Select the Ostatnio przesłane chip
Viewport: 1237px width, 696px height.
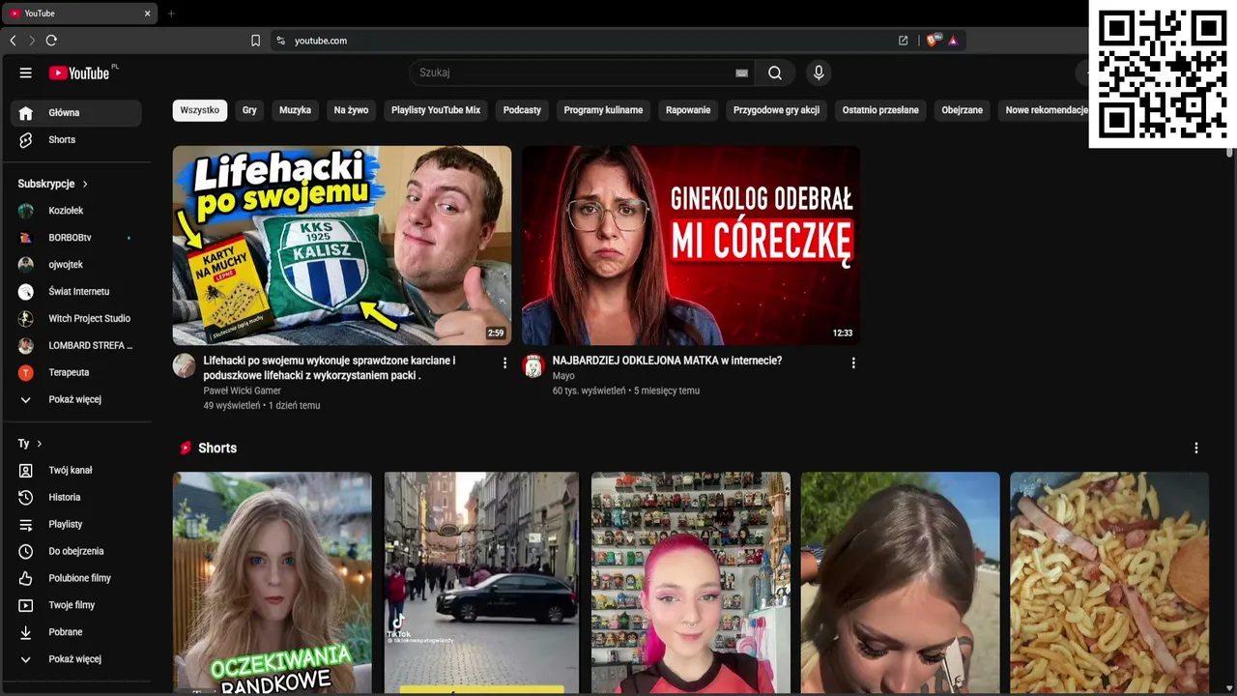click(880, 110)
